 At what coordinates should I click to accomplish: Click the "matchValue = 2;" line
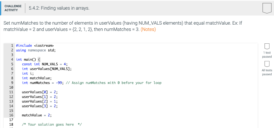coord(37,115)
